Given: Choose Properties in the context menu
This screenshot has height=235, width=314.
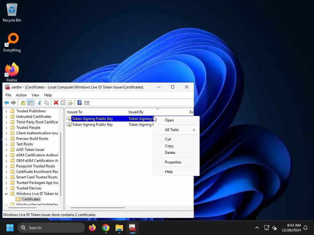Looking at the screenshot, I should click(x=176, y=162).
